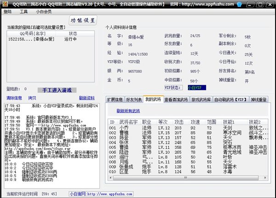The height and width of the screenshot is (198, 276).
Task: Select the account row 1522158....[牵强de爱]
Action: pyautogui.click(x=51, y=39)
